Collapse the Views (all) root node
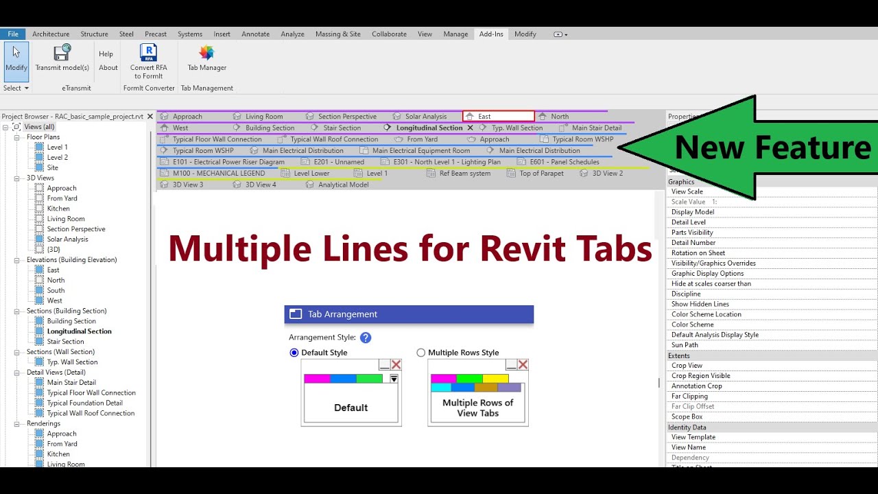The width and height of the screenshot is (878, 494). pyautogui.click(x=6, y=127)
